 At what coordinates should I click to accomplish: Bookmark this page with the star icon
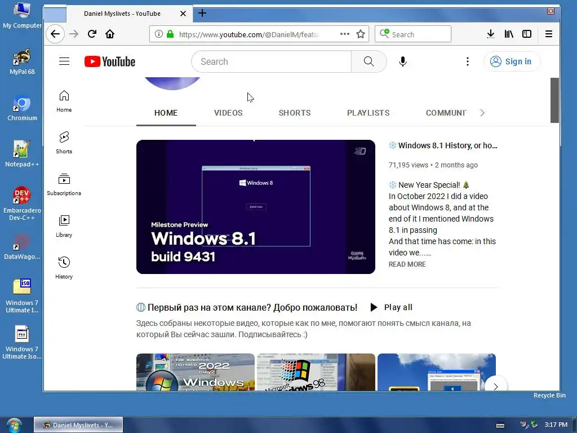(x=361, y=34)
